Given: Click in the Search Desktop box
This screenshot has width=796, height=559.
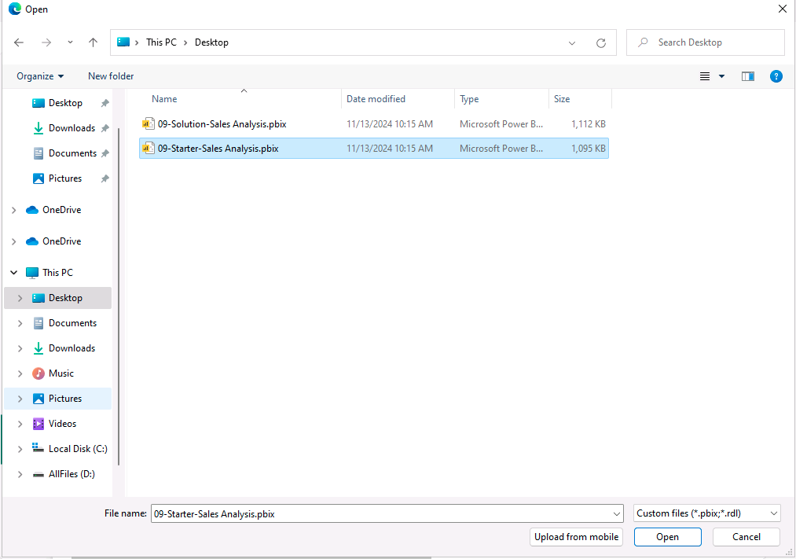Looking at the screenshot, I should point(706,42).
